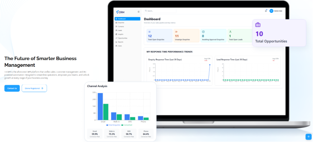This screenshot has width=313, height=142.
Task: Click the Admin User avatar
Action: coord(271,11)
